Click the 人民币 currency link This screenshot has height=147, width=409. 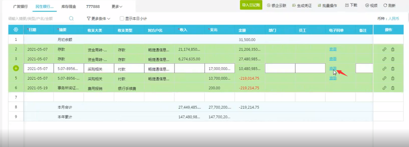click(393, 19)
